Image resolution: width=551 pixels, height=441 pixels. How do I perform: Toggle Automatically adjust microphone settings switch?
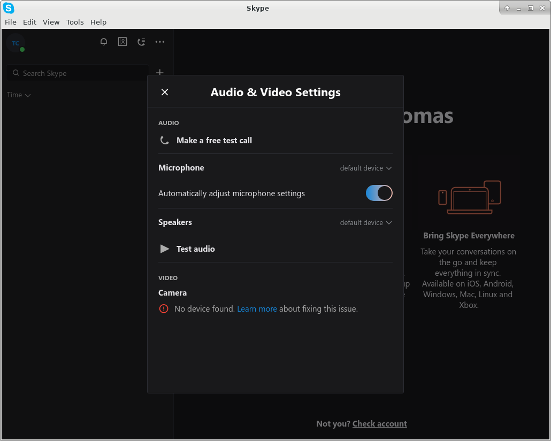[379, 193]
